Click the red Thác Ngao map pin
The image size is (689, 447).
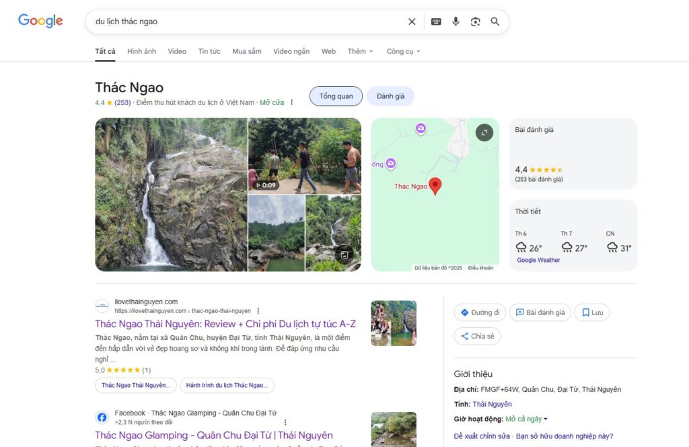click(x=435, y=186)
